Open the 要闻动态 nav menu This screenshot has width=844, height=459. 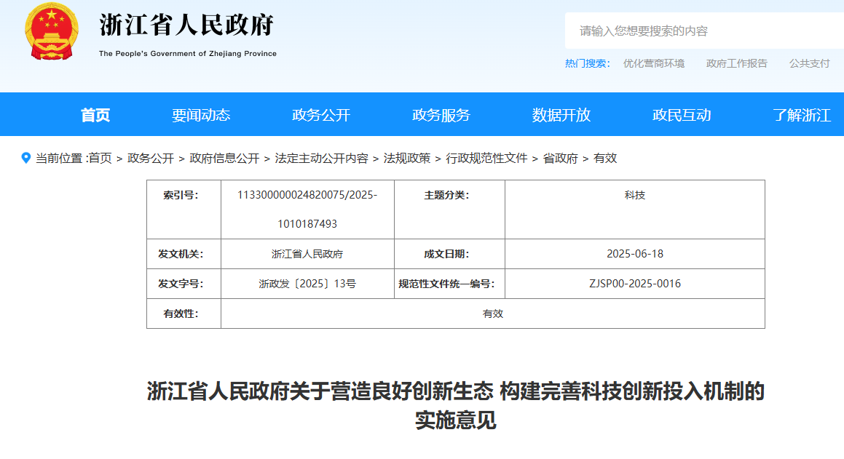coord(201,115)
